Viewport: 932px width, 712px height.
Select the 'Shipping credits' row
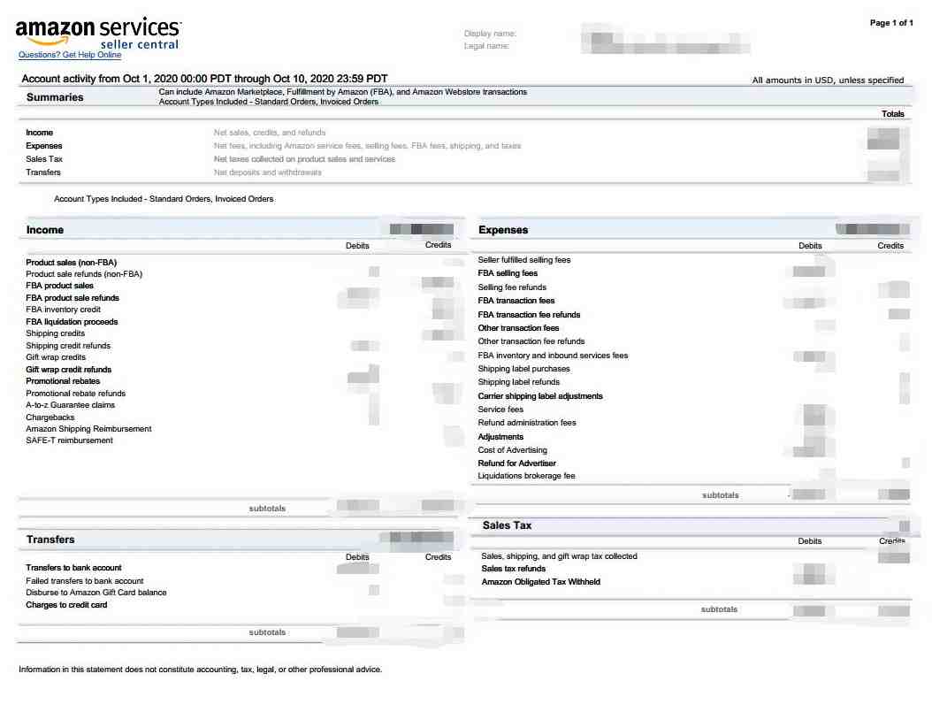pos(56,333)
